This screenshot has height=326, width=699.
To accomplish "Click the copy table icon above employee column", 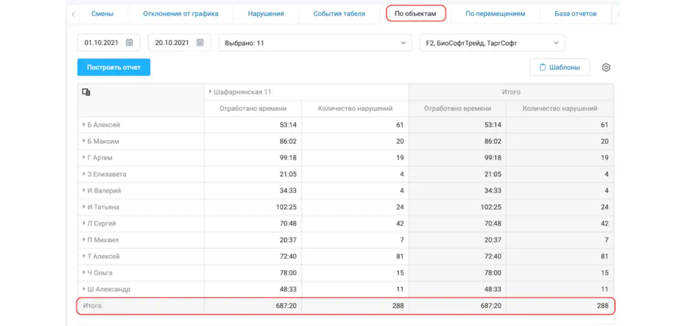I will (86, 92).
